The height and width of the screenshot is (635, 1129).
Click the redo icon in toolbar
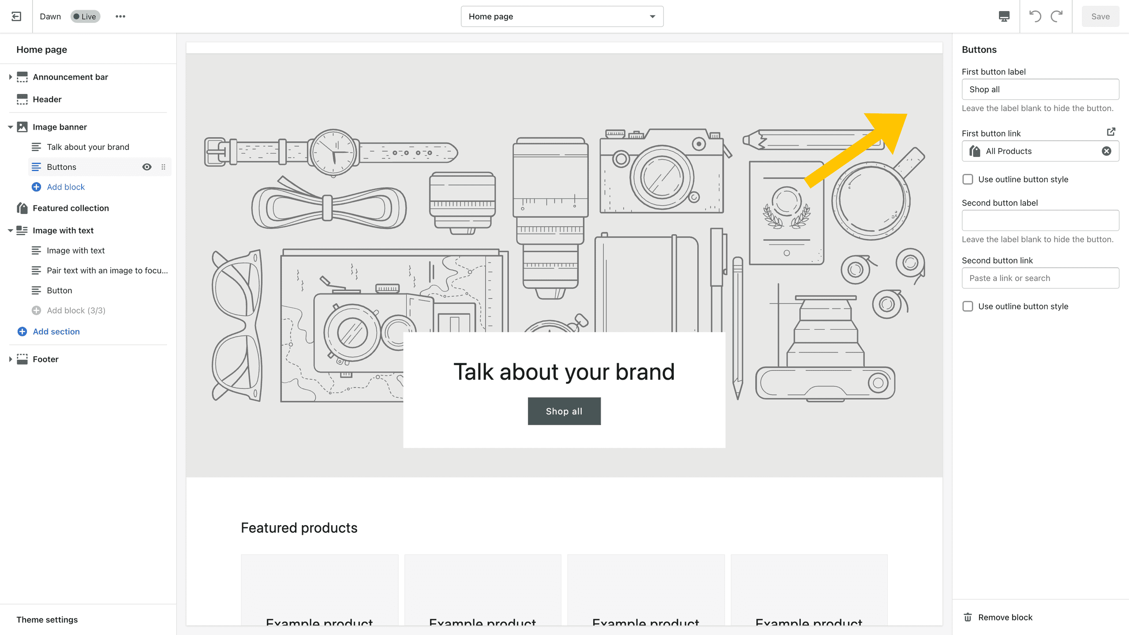(1057, 16)
